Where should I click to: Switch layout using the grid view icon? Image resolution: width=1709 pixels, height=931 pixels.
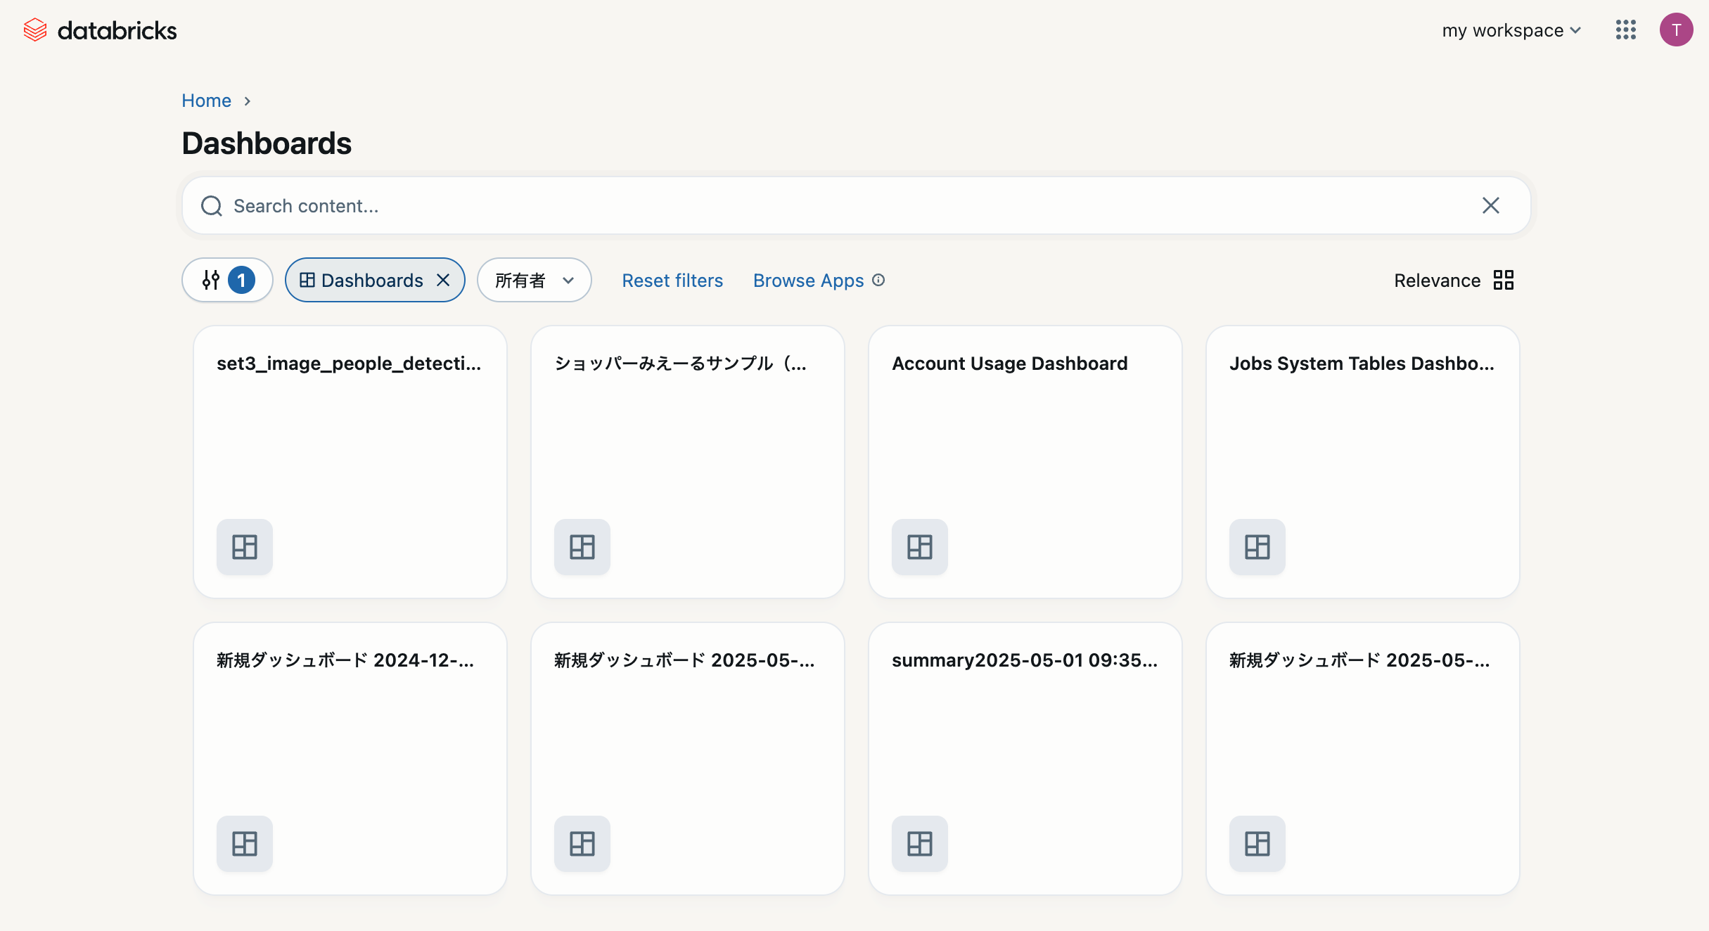[1504, 280]
